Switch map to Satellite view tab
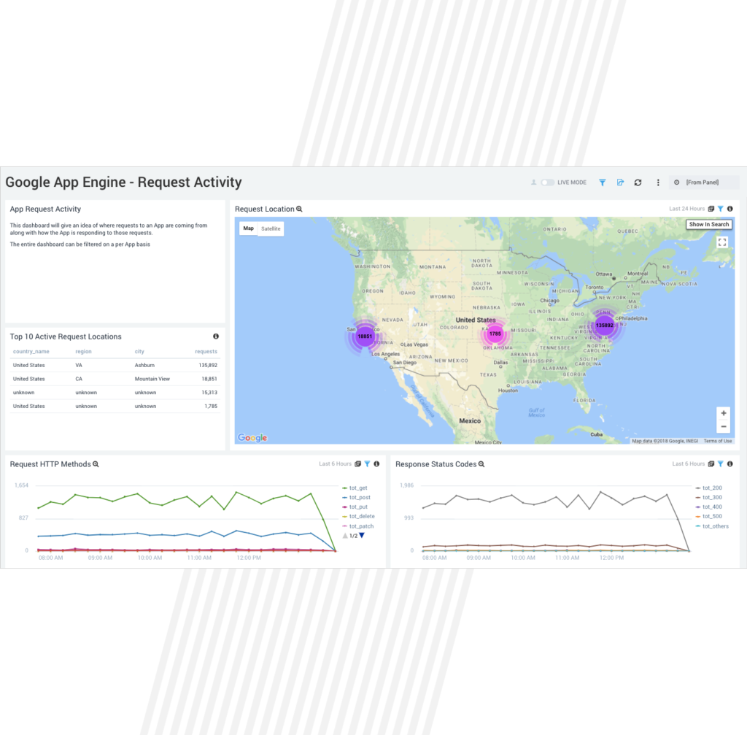The image size is (747, 735). [x=271, y=228]
